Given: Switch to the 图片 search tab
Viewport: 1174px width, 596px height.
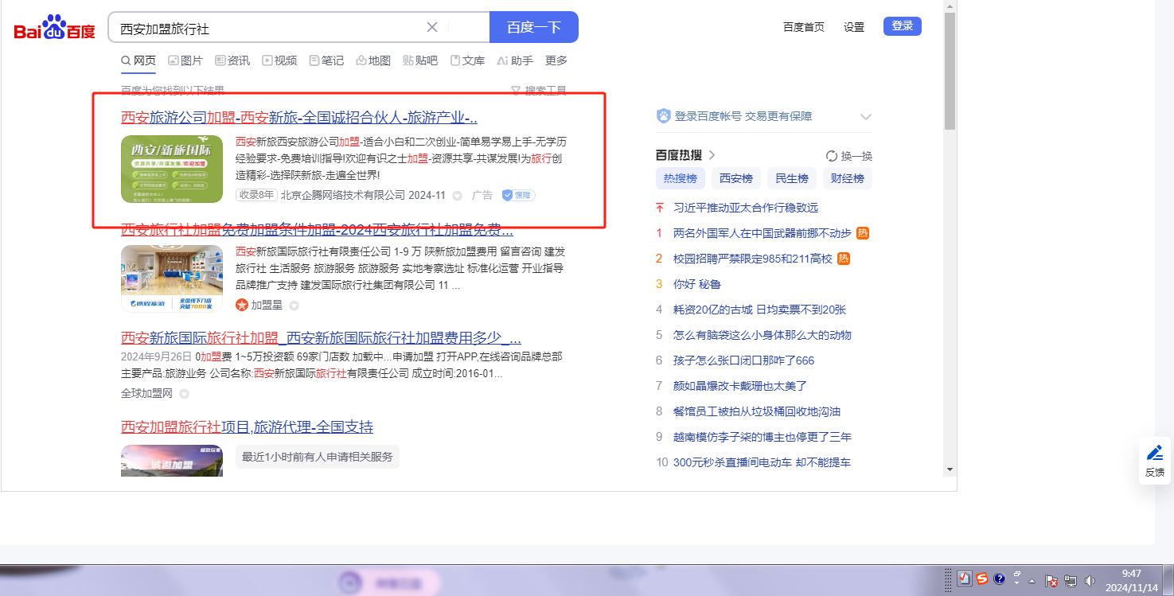Looking at the screenshot, I should click(x=185, y=60).
